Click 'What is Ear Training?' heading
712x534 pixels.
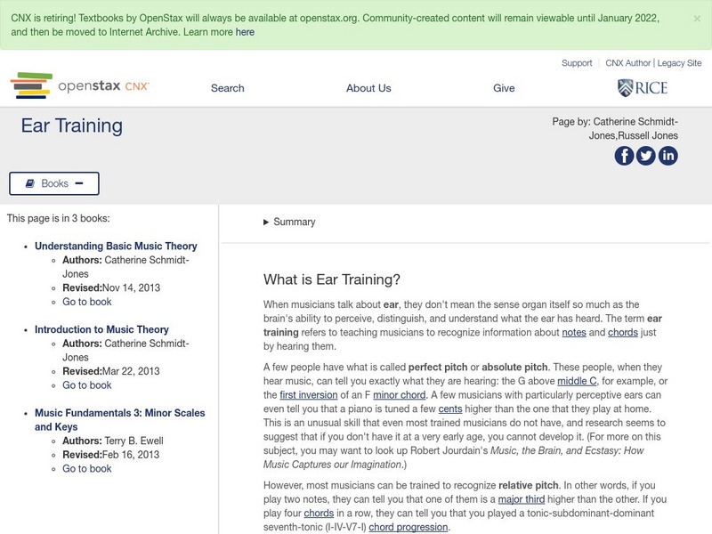point(331,279)
